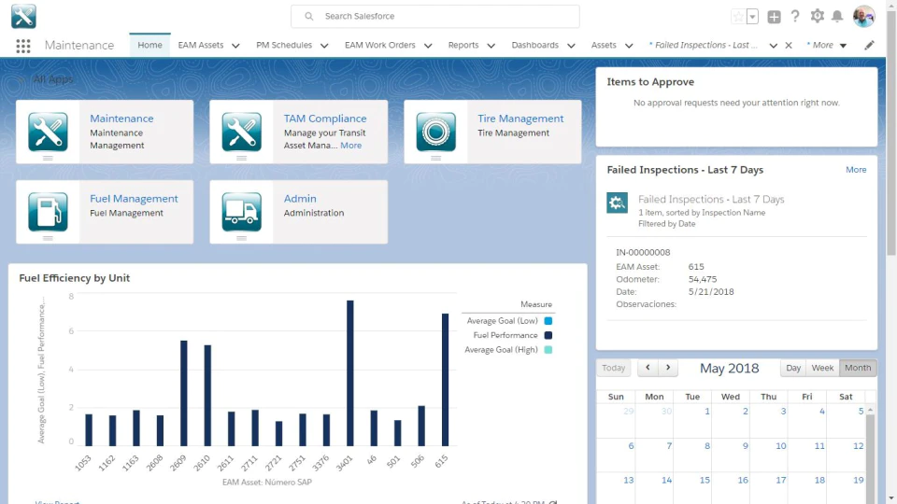Click More link in Failed Inspections
This screenshot has width=897, height=504.
pos(856,170)
